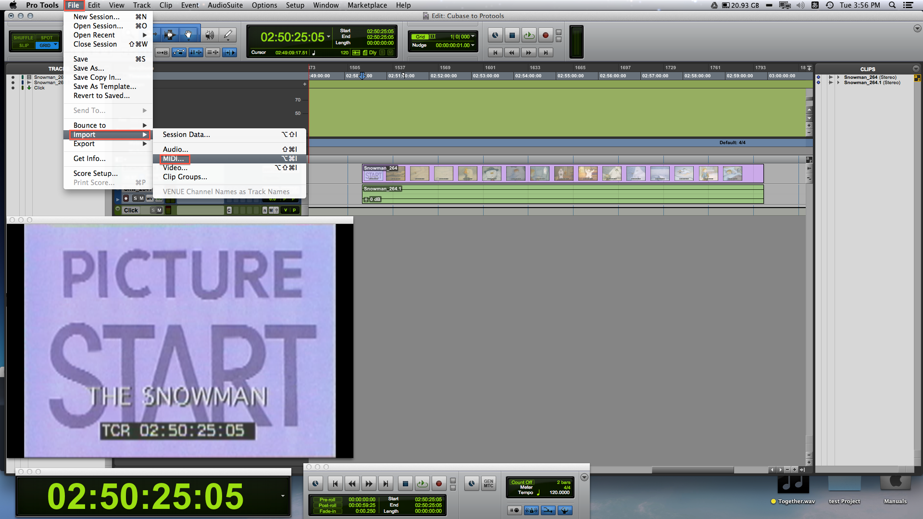The height and width of the screenshot is (519, 923).
Task: Click Play in the floating Transport window
Action: (422, 484)
